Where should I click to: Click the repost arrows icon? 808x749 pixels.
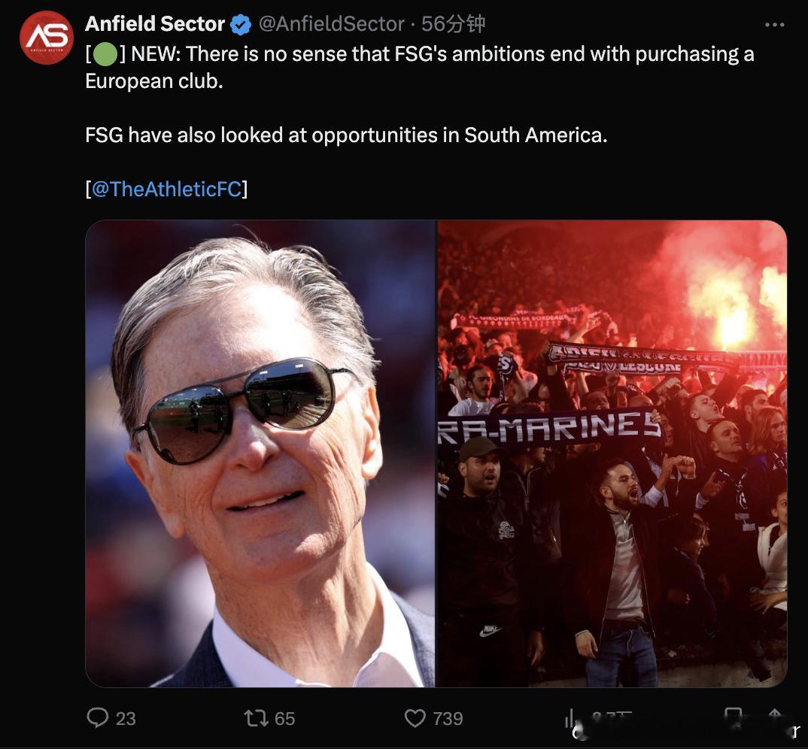pyautogui.click(x=257, y=717)
